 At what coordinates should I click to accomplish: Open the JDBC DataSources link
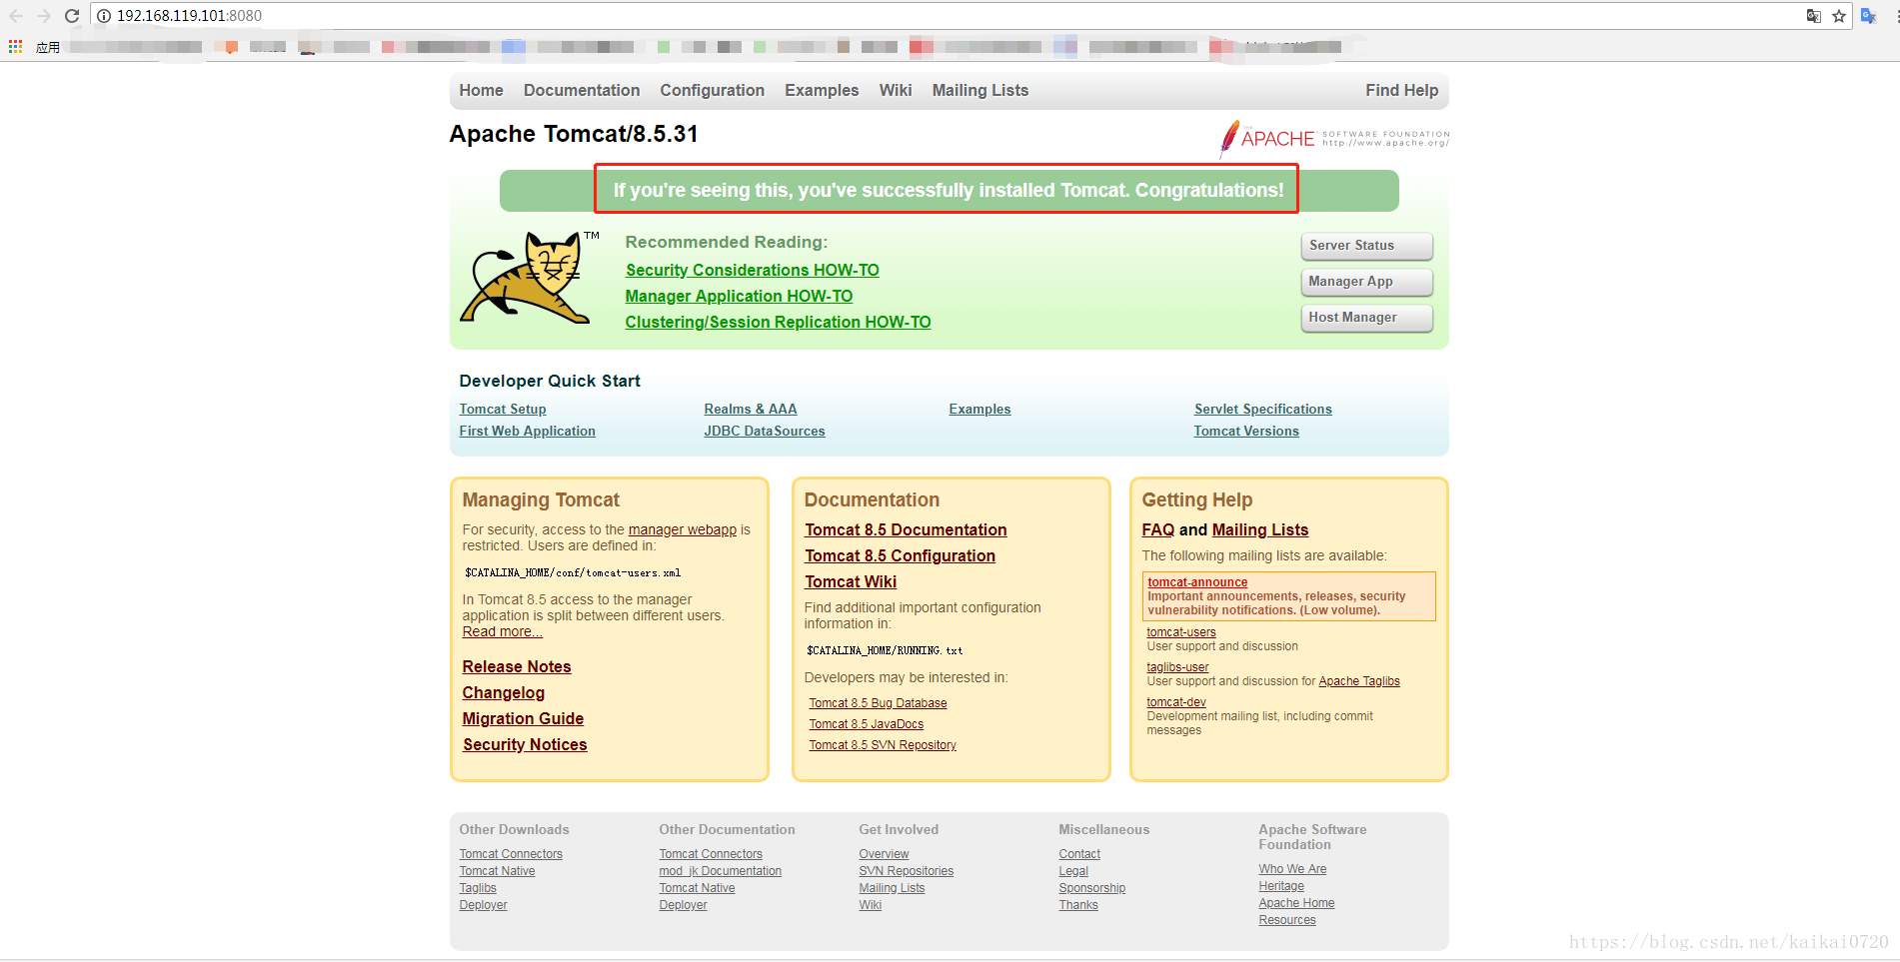coord(765,432)
